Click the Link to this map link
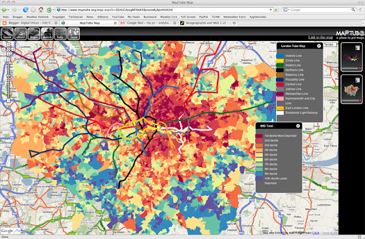The width and height of the screenshot is (365, 239). (x=321, y=37)
